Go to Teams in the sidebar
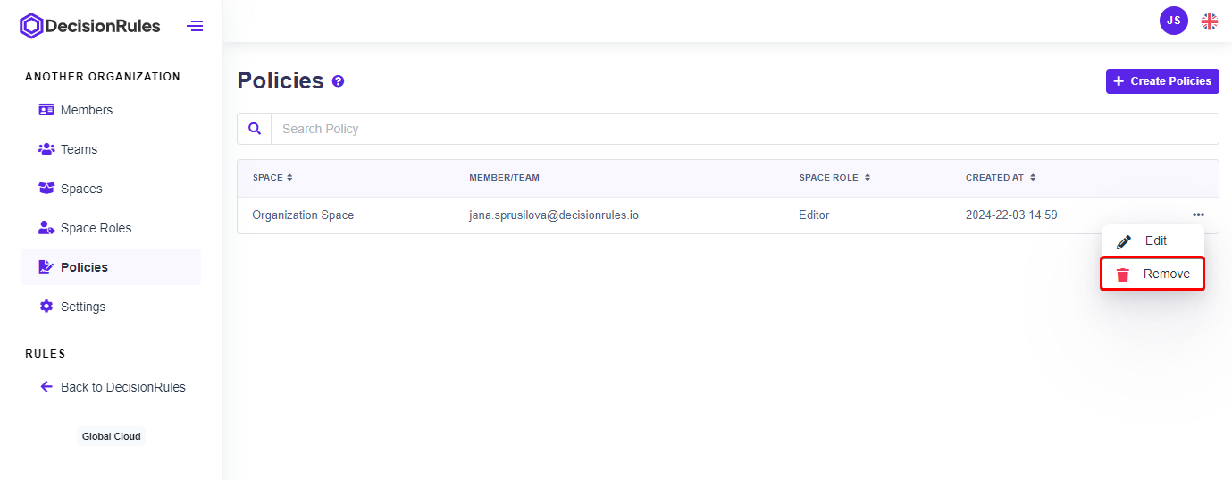This screenshot has height=480, width=1232. pyautogui.click(x=79, y=149)
